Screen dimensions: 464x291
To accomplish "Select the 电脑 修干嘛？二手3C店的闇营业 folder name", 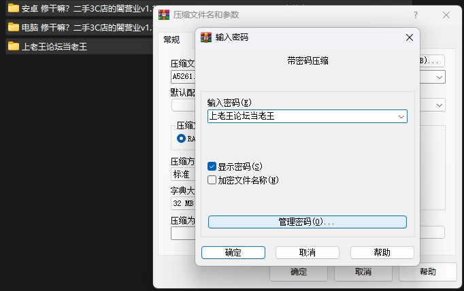I will coord(88,27).
